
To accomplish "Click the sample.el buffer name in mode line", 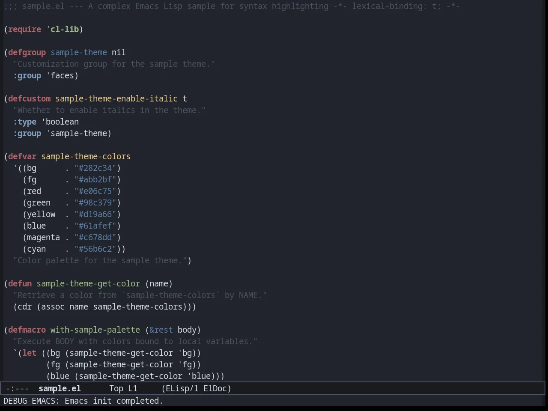I will (x=60, y=388).
